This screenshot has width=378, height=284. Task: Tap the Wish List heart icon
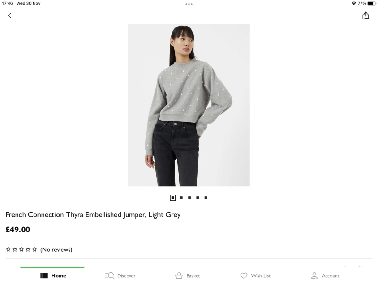(244, 275)
